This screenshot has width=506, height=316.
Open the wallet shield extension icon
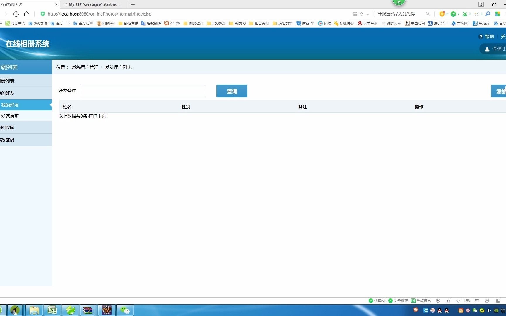click(442, 14)
